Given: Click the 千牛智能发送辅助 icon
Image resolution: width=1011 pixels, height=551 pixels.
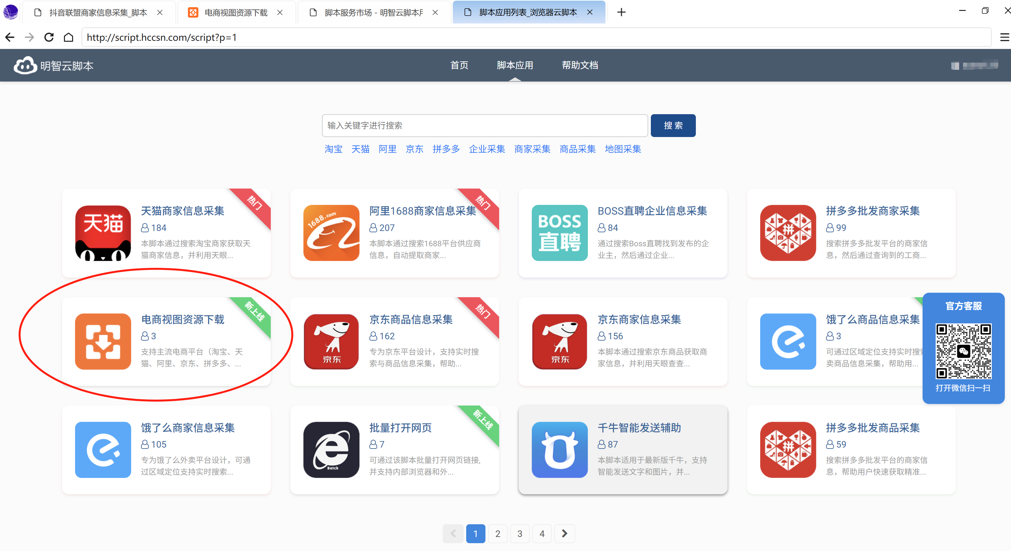Looking at the screenshot, I should point(560,450).
